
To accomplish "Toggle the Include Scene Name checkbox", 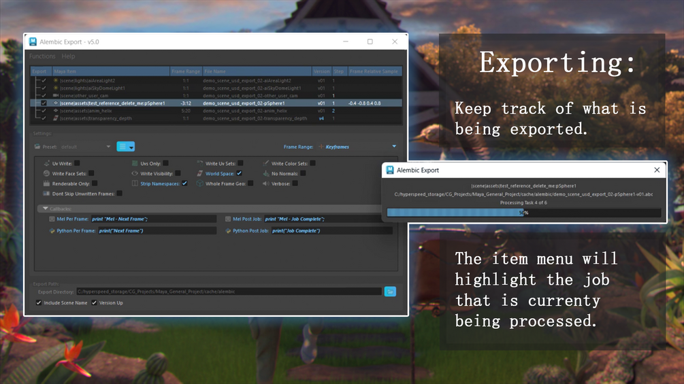I will pyautogui.click(x=39, y=302).
